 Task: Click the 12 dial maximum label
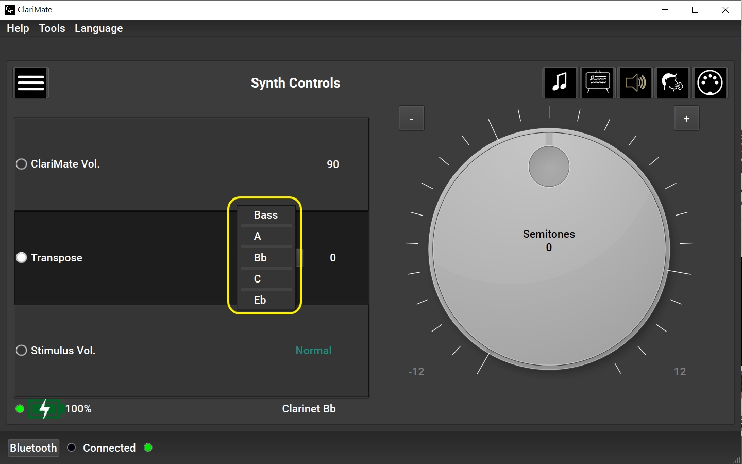point(680,372)
